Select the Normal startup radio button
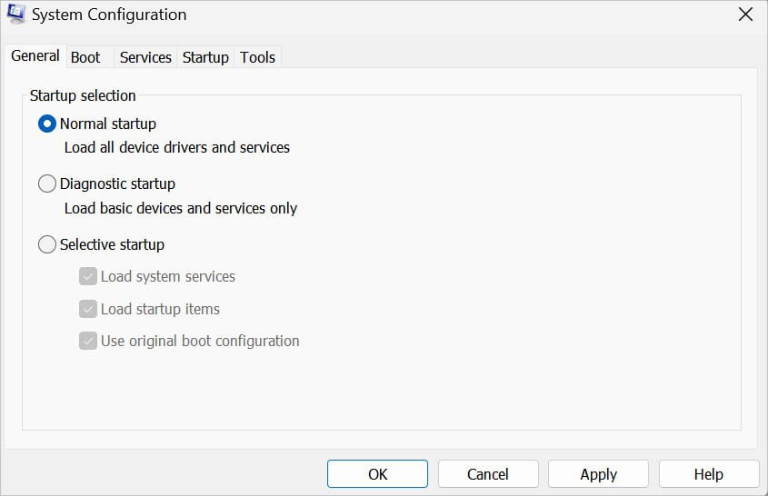The width and height of the screenshot is (768, 496). tap(47, 124)
